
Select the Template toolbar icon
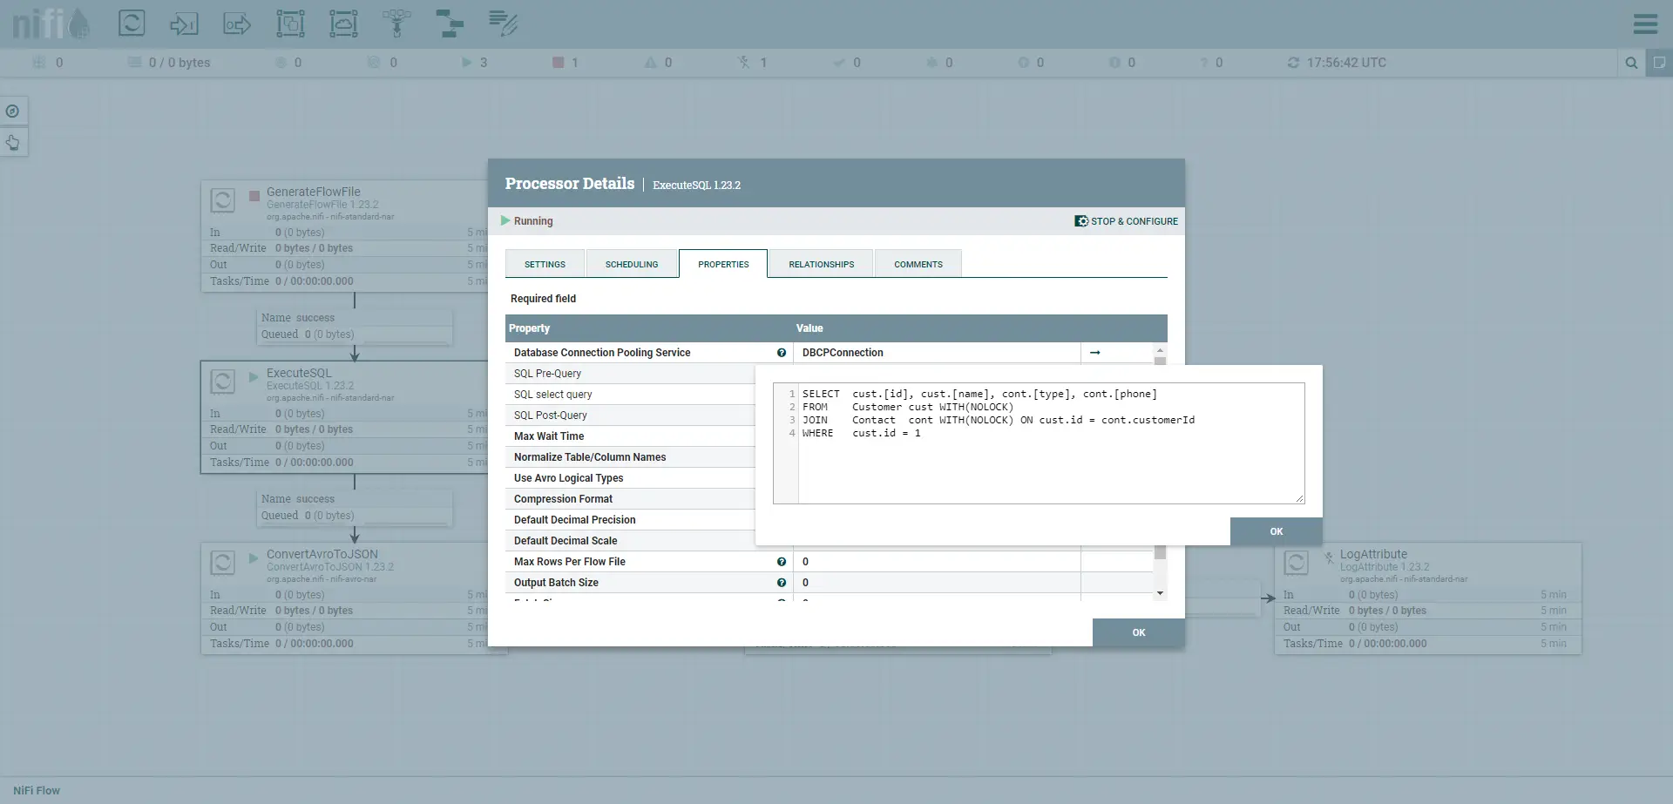click(x=450, y=24)
